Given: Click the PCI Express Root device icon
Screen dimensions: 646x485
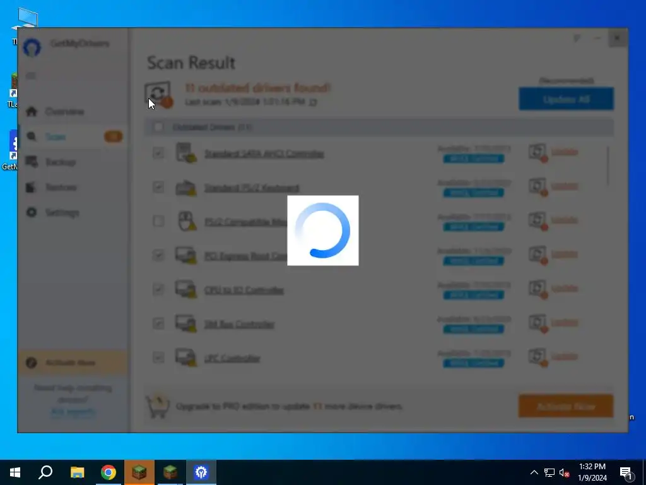Looking at the screenshot, I should click(186, 255).
